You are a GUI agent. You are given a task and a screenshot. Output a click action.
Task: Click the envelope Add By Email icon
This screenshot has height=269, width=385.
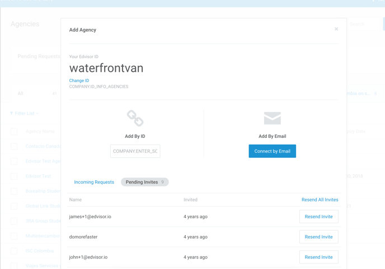coord(273,118)
